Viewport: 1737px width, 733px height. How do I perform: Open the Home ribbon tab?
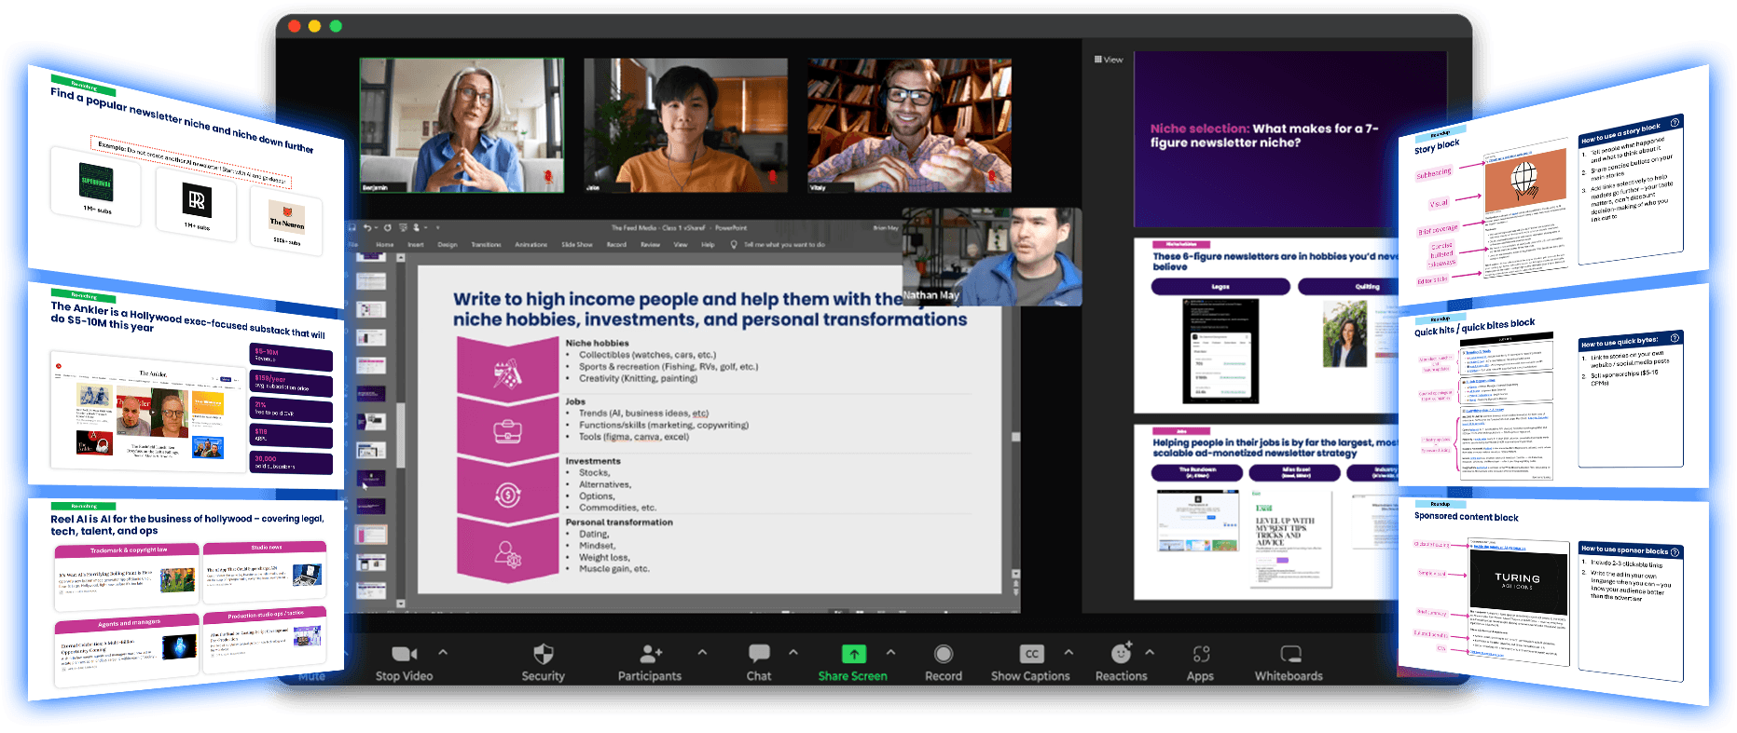click(x=385, y=245)
